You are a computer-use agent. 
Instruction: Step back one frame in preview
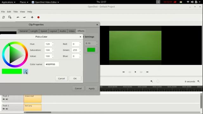(130, 72)
